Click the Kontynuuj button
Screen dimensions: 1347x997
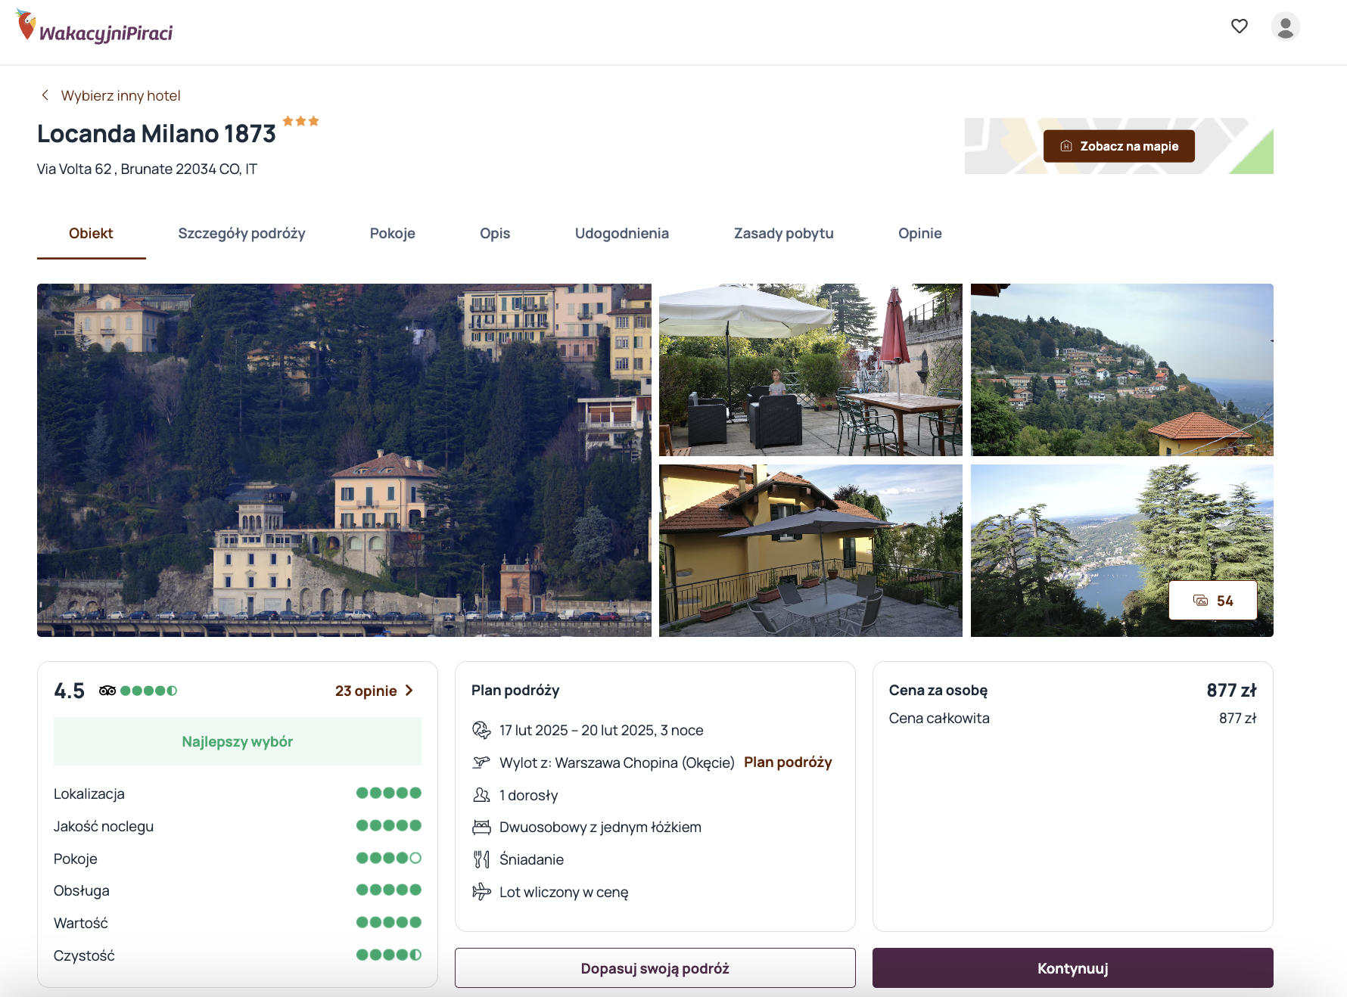coord(1073,968)
